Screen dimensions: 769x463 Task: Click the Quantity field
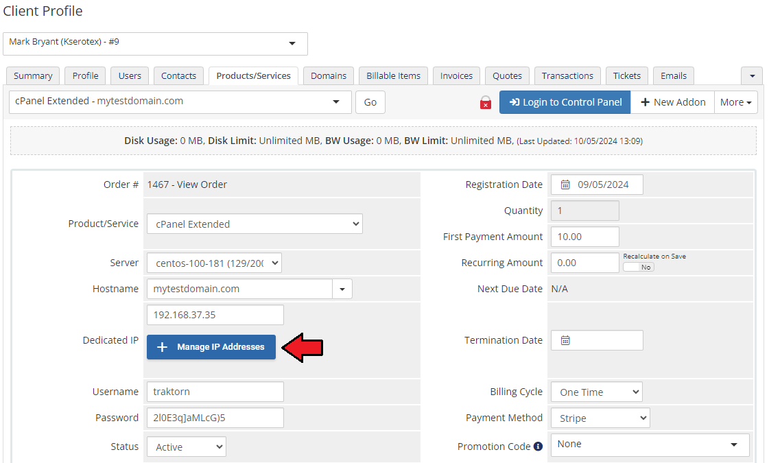pos(585,211)
